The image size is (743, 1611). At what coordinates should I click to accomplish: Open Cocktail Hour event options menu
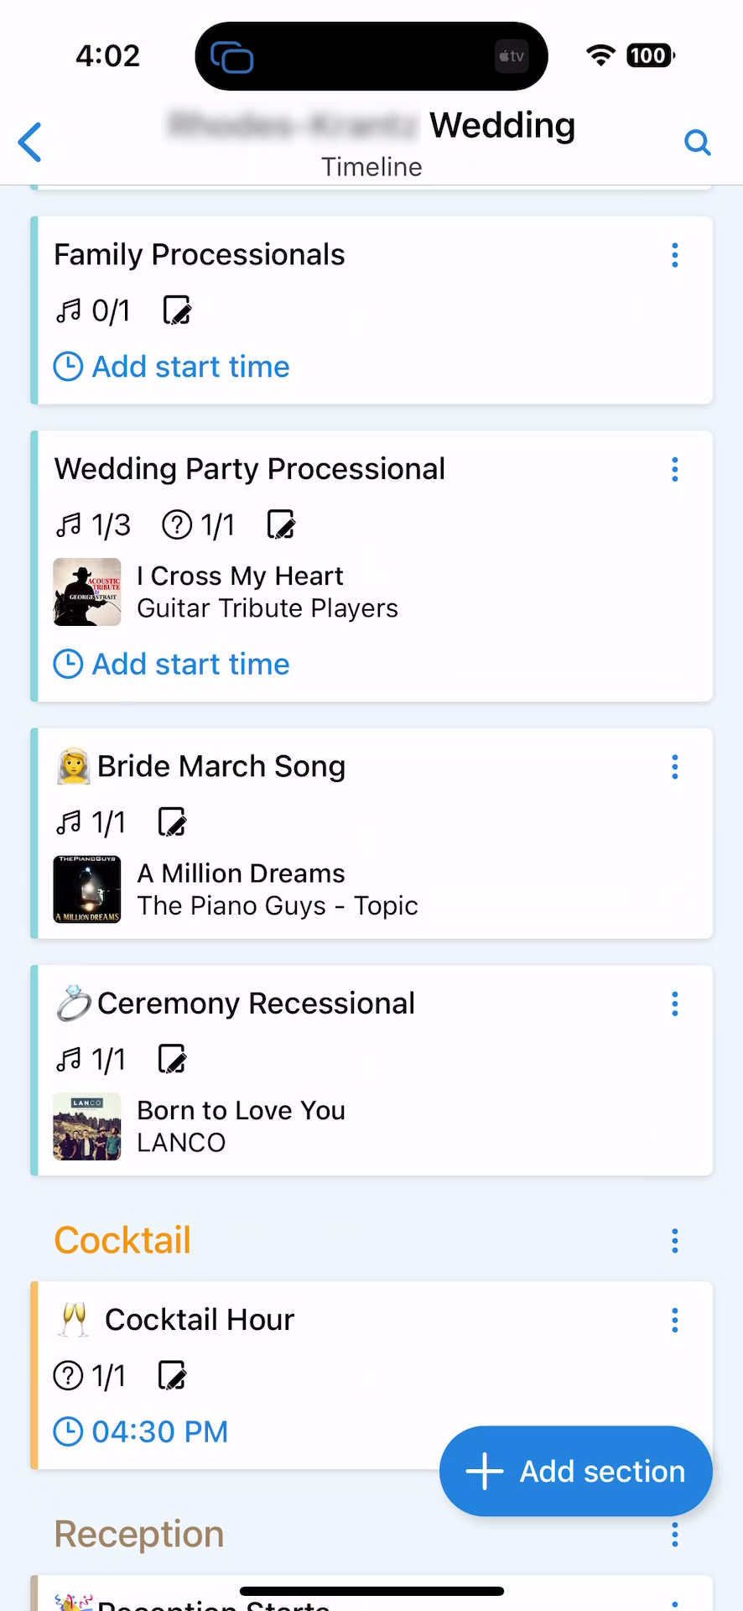675,1321
